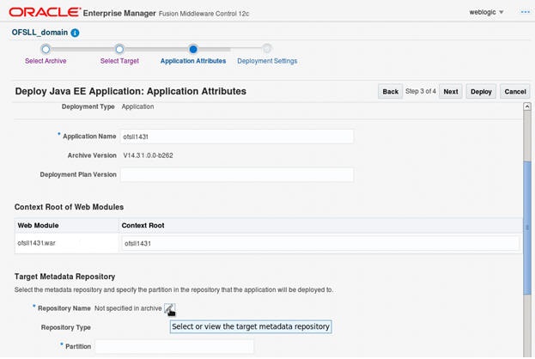Click the Select Target step circle
This screenshot has height=359, width=535.
pos(119,50)
